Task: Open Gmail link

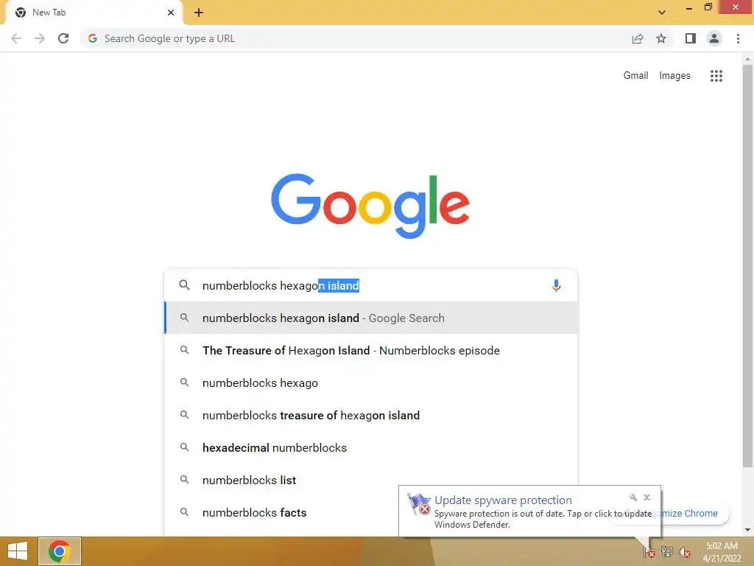Action: pyautogui.click(x=635, y=76)
